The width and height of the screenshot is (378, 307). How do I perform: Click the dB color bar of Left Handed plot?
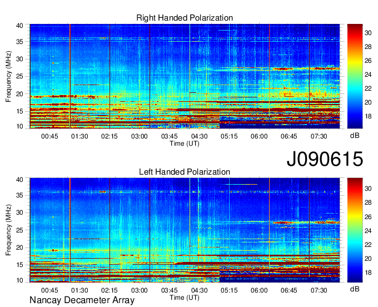click(x=355, y=230)
